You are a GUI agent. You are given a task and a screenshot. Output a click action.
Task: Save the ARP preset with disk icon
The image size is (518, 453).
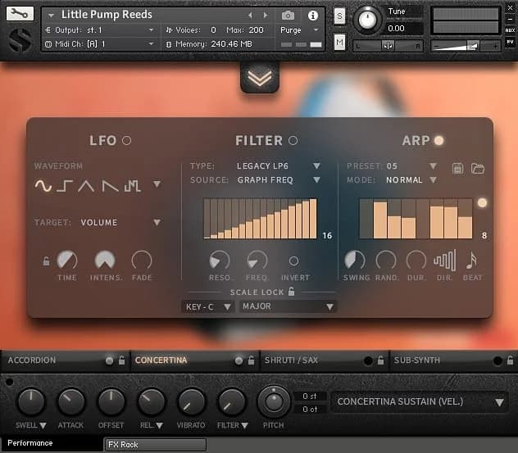(458, 168)
